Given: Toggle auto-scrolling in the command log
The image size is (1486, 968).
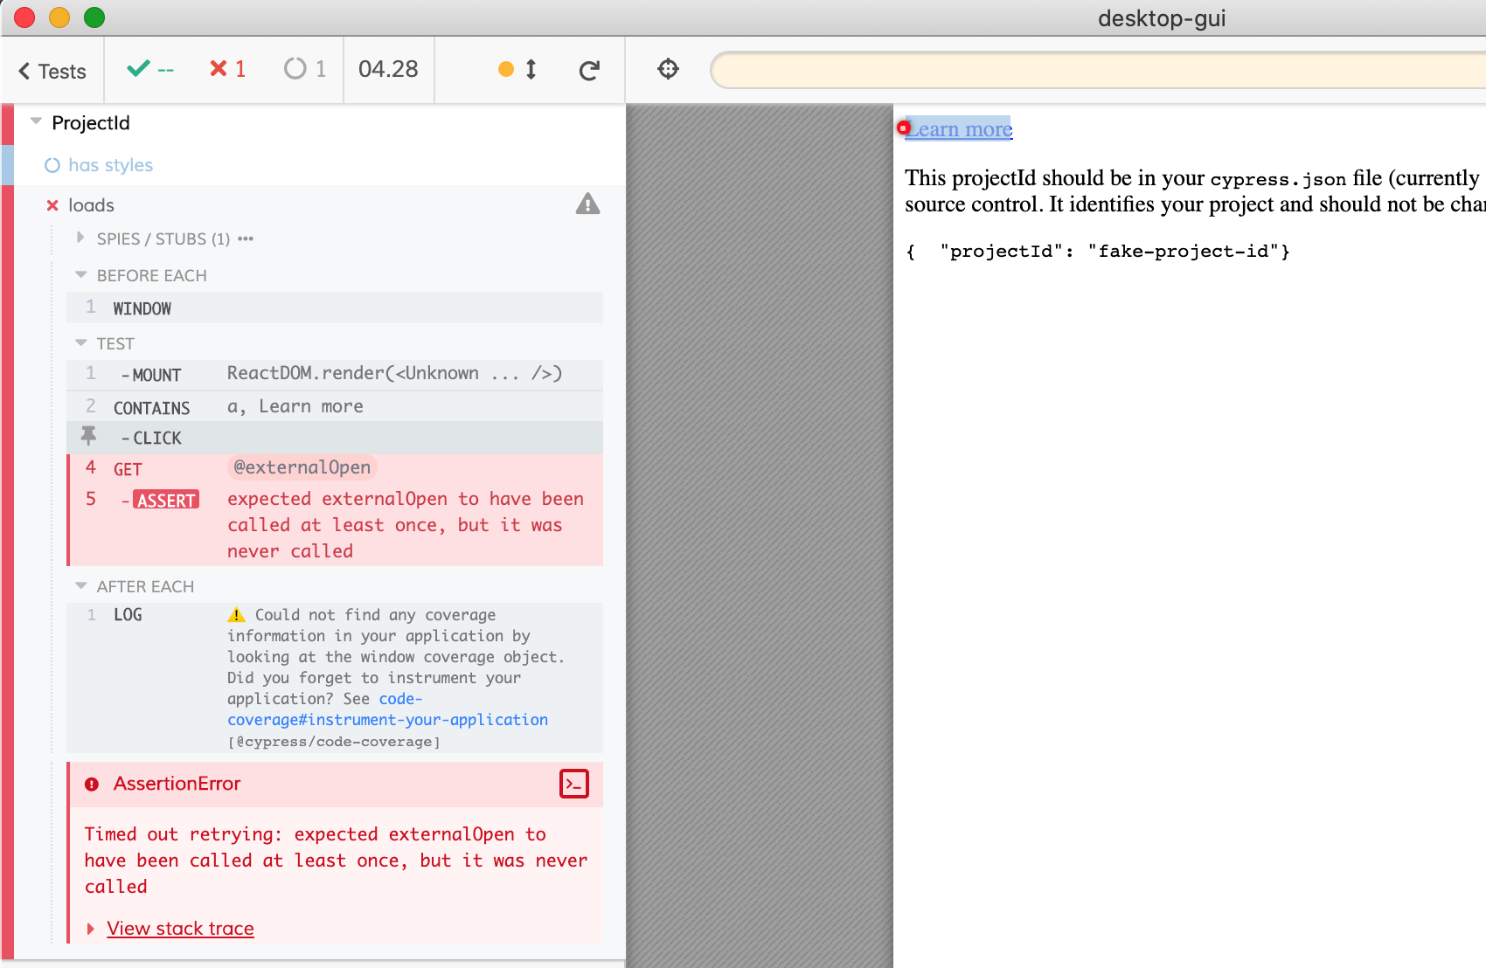Looking at the screenshot, I should [517, 69].
